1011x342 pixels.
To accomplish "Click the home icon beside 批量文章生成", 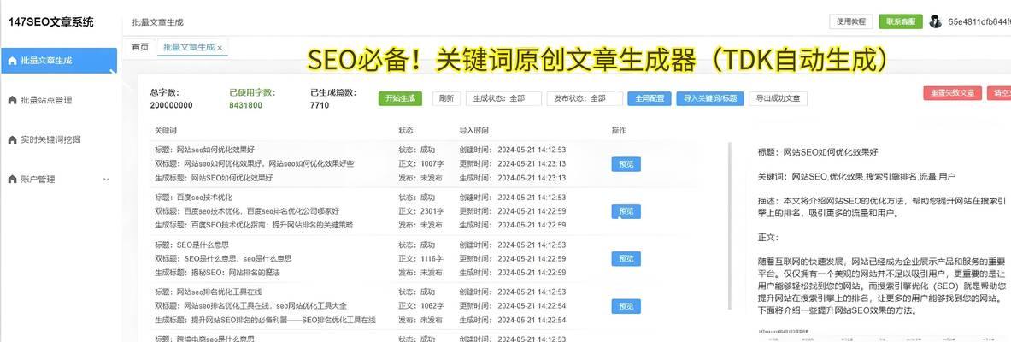I will coord(12,61).
